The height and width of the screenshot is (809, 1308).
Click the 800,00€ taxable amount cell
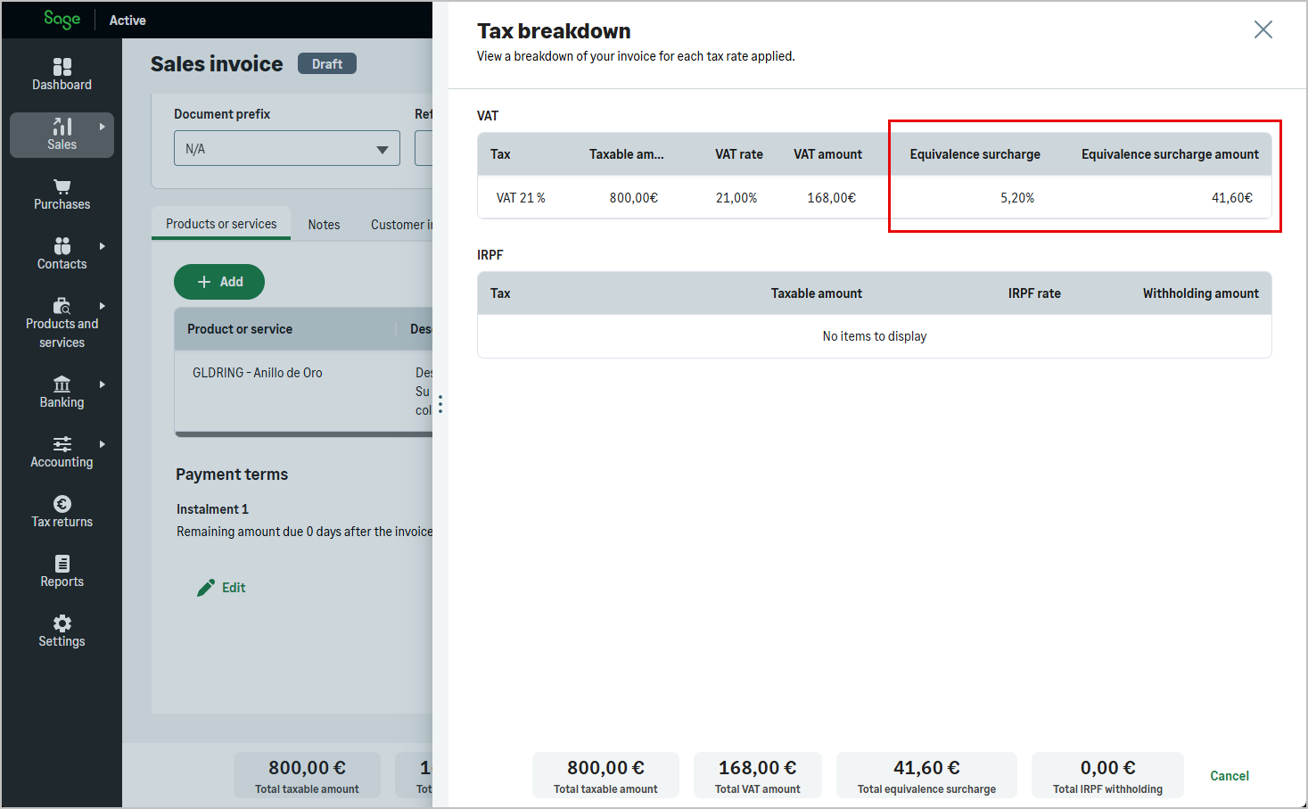tap(634, 198)
